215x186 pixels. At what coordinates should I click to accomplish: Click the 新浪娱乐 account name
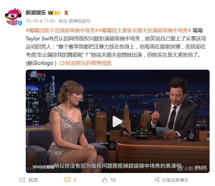pos(36,13)
